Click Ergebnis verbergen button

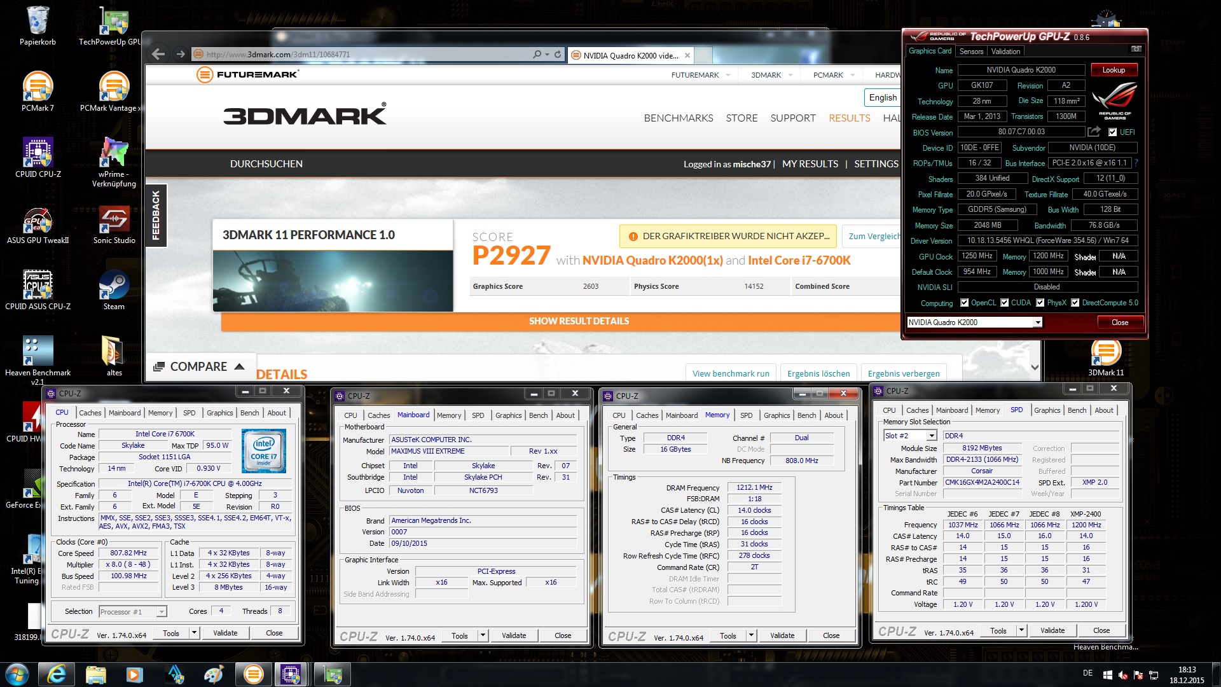click(x=903, y=373)
